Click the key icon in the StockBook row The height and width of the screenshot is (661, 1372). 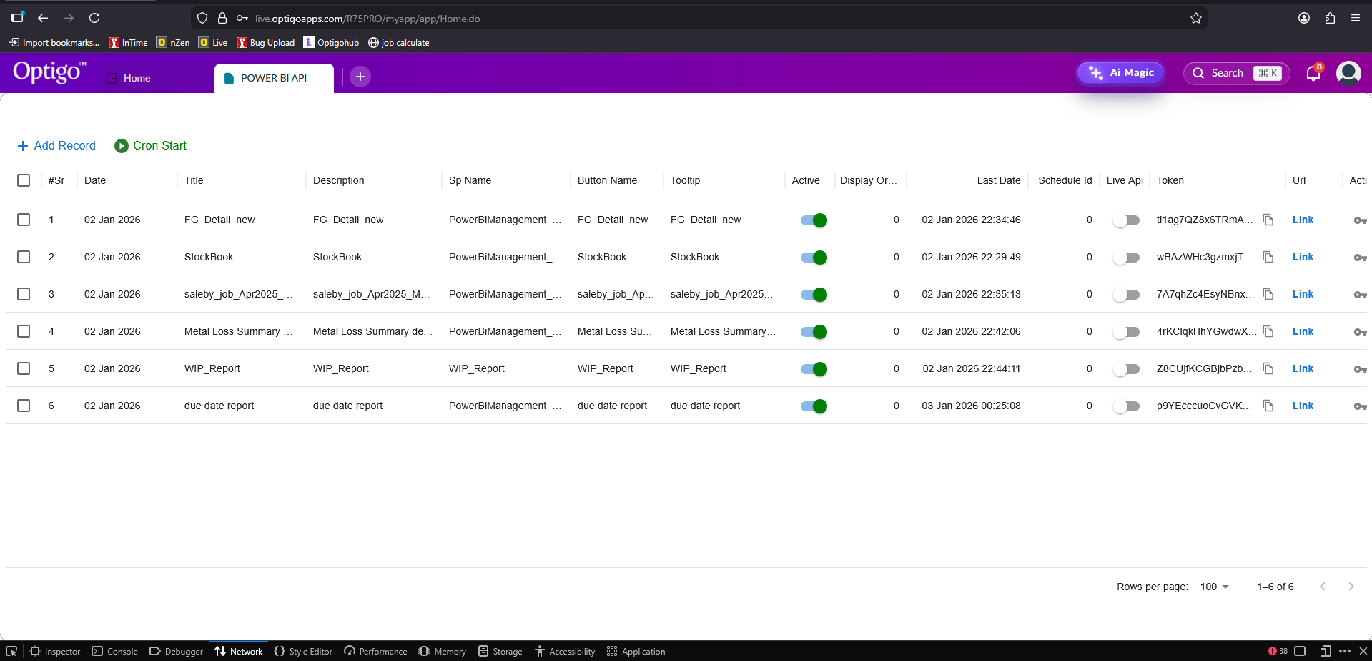(x=1359, y=258)
